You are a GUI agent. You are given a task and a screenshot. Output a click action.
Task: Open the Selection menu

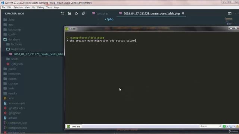[18, 7]
